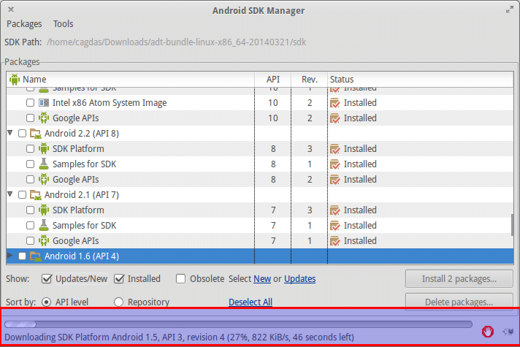520x347 pixels.
Task: Collapse the Android 2.1 (API 7) group
Action: 10,194
